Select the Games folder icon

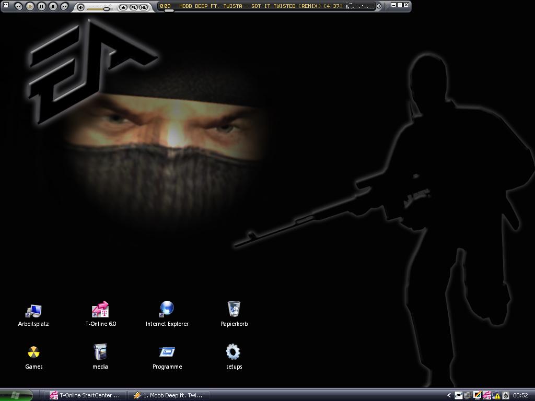point(34,357)
